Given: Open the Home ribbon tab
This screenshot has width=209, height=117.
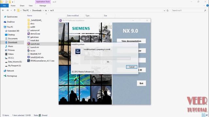Looking at the screenshot, I should [13, 6].
